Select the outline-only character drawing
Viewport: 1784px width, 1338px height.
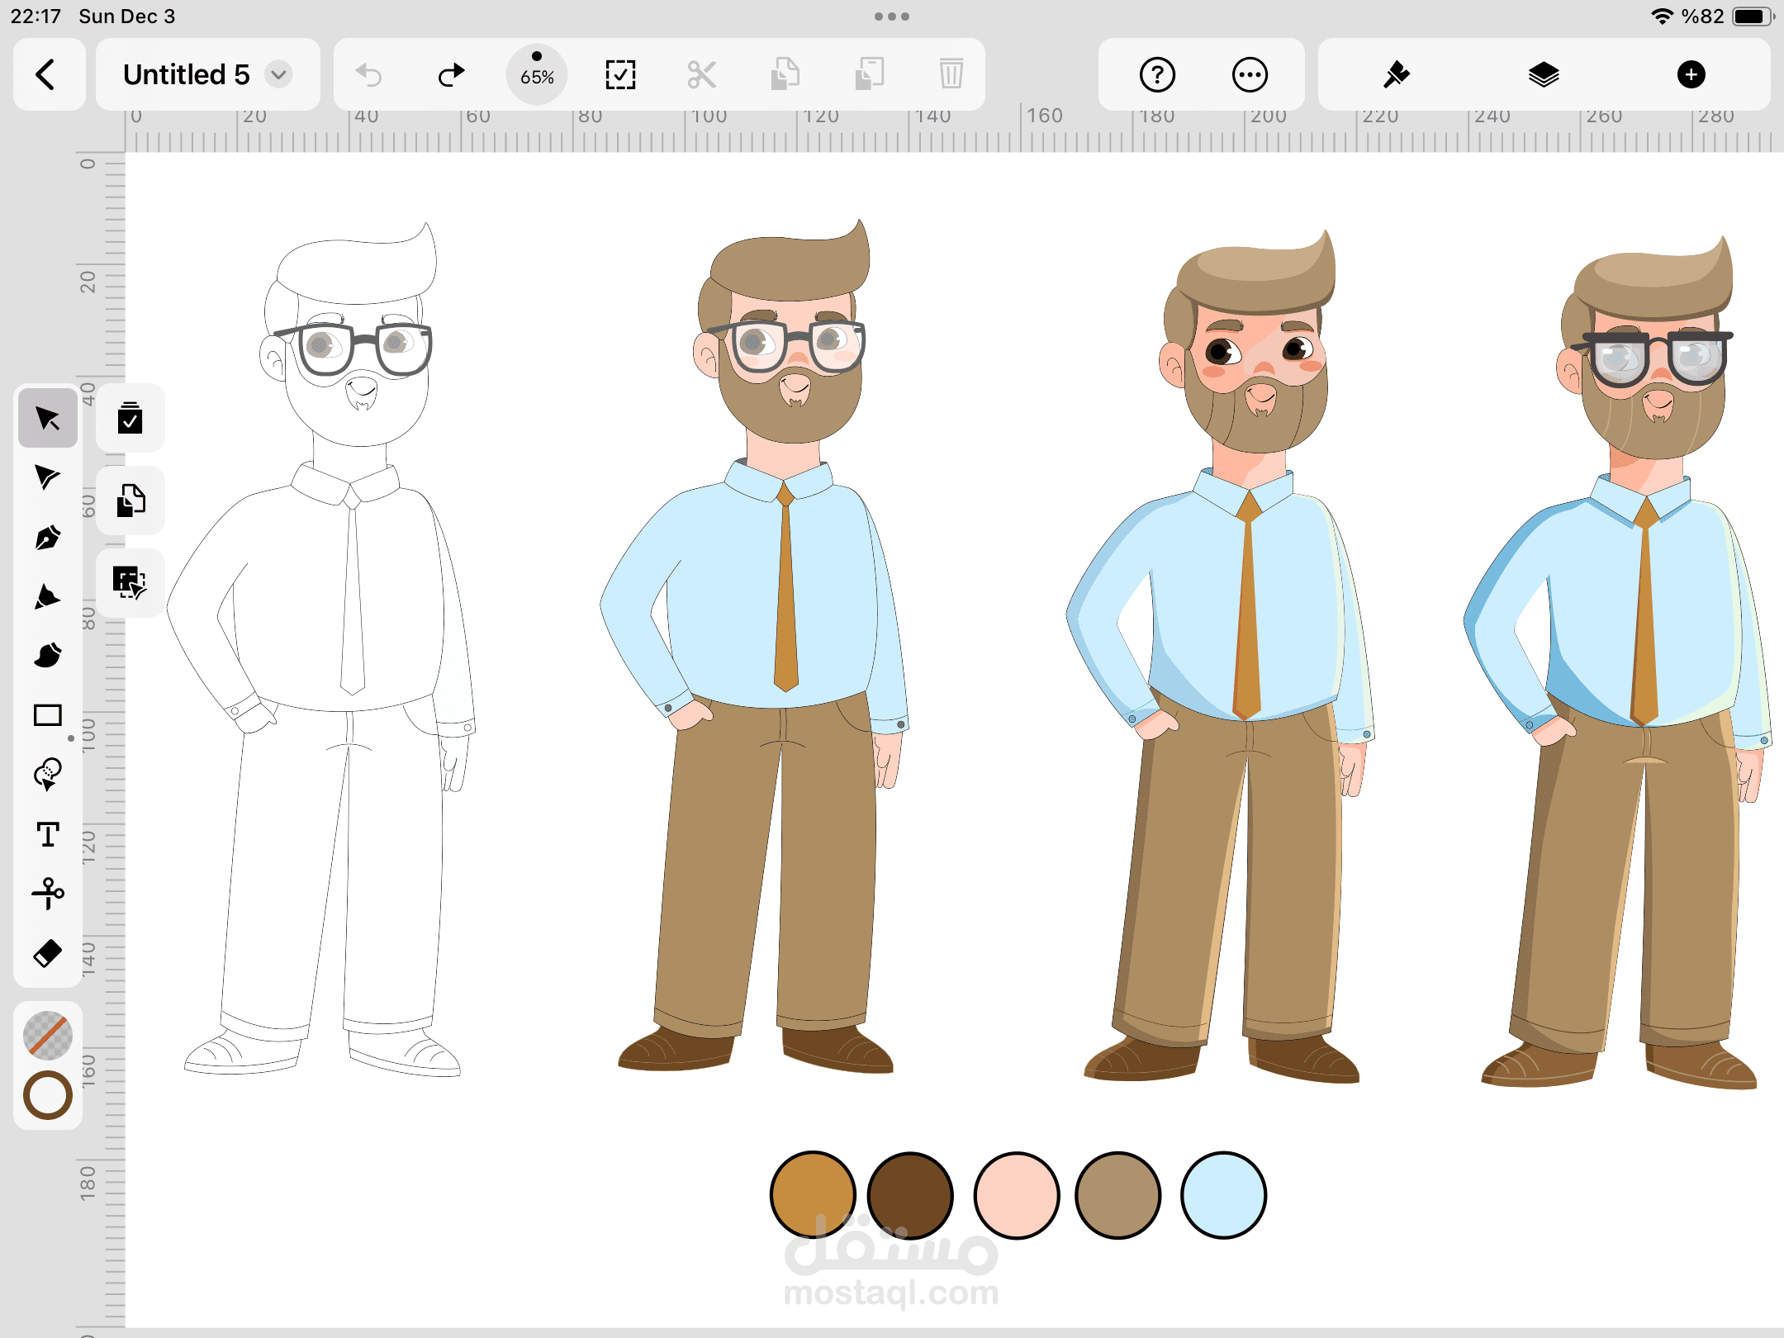click(x=322, y=648)
